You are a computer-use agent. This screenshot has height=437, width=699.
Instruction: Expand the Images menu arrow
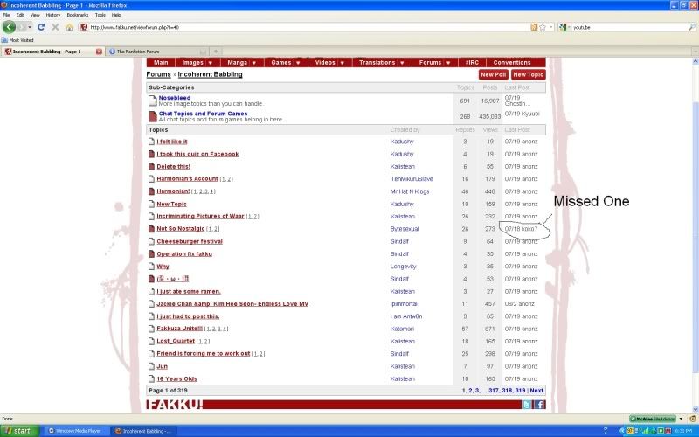[211, 63]
